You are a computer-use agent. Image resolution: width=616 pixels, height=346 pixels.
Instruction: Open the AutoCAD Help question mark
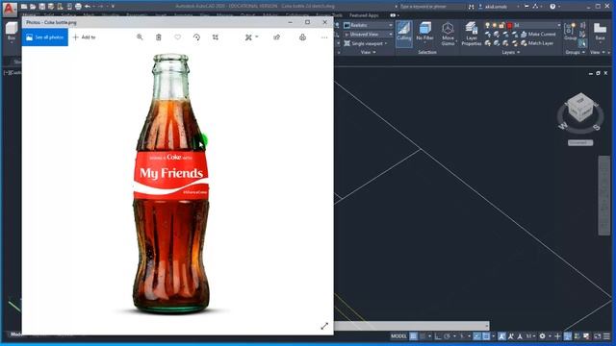[x=552, y=7]
